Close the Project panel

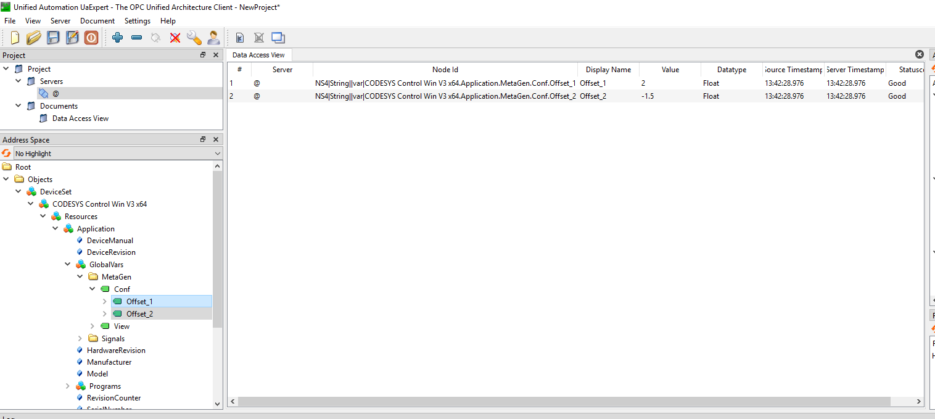tap(216, 55)
